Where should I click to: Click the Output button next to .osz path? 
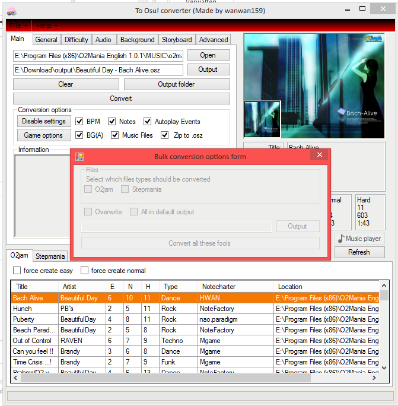[x=208, y=69]
